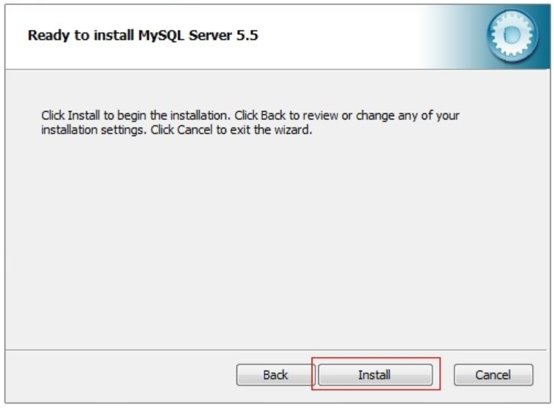Click the MySQL installer gear icon
The width and height of the screenshot is (554, 408).
[513, 35]
